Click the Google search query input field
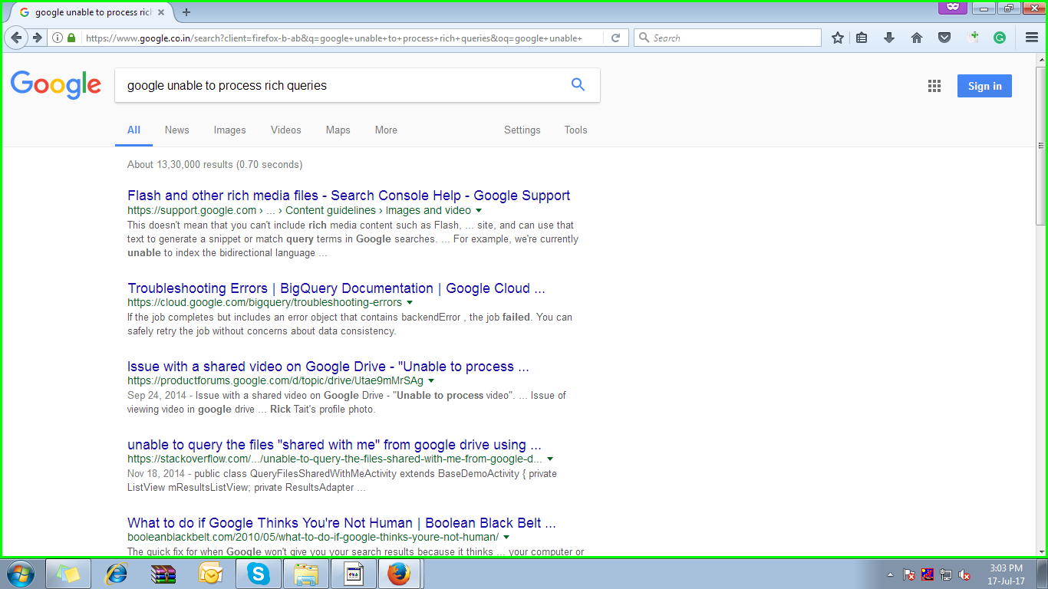 [341, 85]
